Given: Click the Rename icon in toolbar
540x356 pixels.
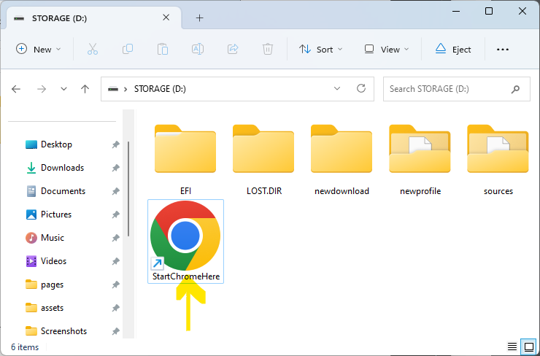Looking at the screenshot, I should pos(197,49).
